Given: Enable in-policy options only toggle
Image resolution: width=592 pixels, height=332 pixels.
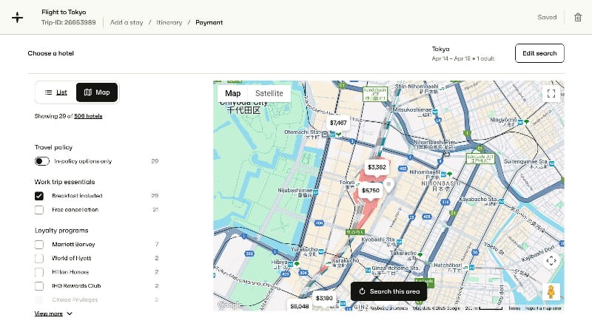Looking at the screenshot, I should click(x=41, y=161).
